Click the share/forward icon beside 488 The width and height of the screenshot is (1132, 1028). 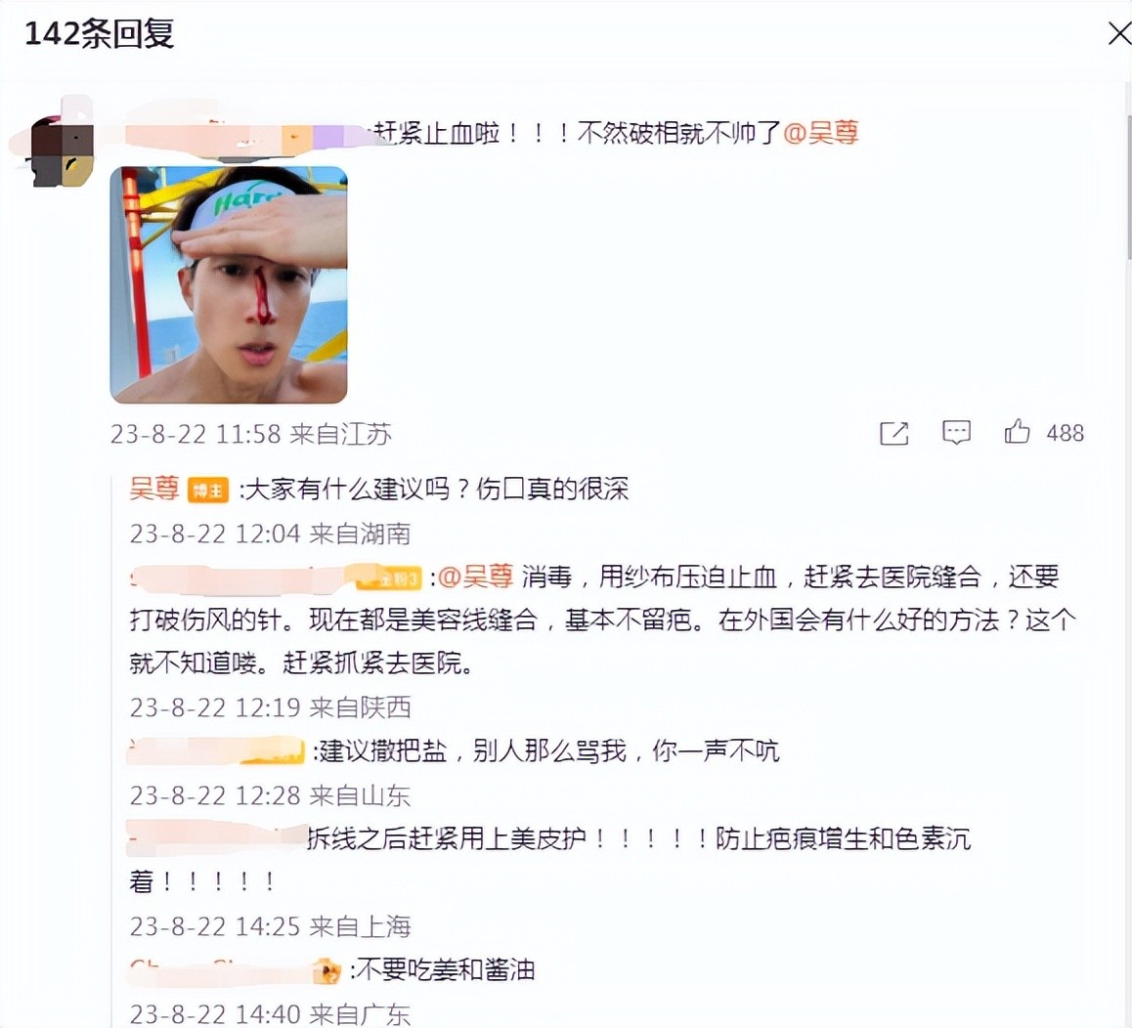pyautogui.click(x=893, y=433)
